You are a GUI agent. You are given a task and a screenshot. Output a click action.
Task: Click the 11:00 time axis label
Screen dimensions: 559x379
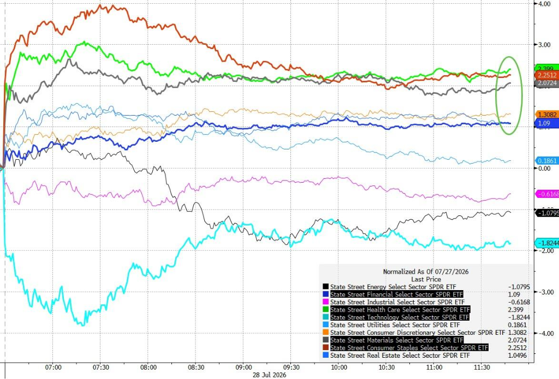tap(434, 367)
